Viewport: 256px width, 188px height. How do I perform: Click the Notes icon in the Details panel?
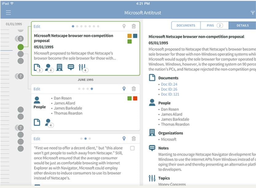tap(152, 147)
